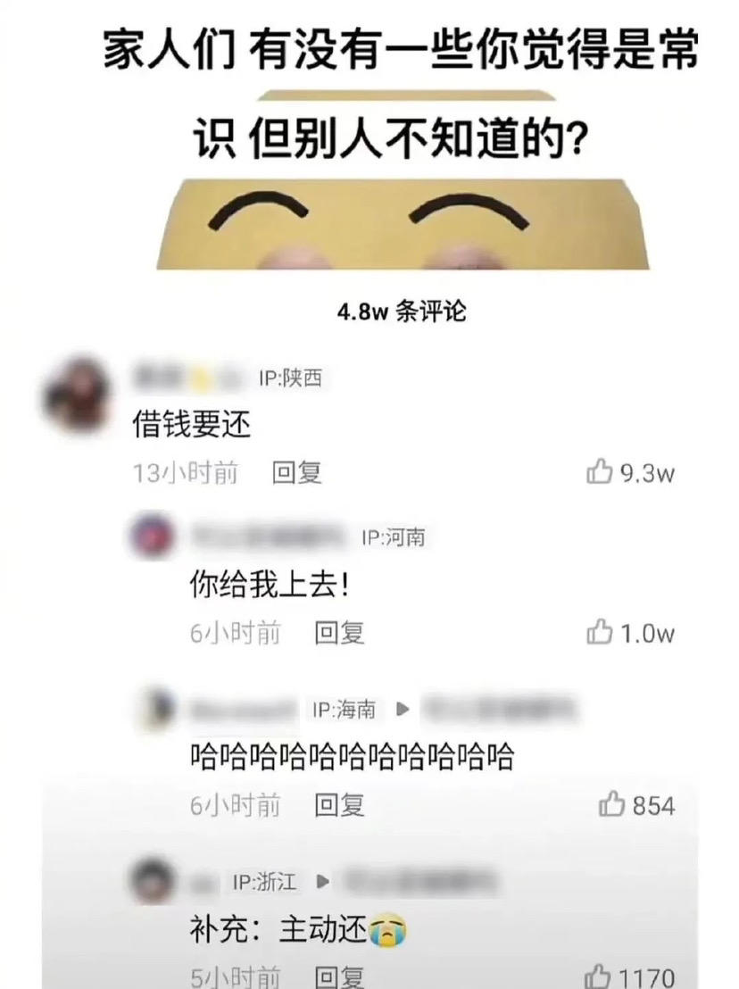739x989 pixels.
Task: Like the 补充：主动还 reply
Action: pos(597,976)
